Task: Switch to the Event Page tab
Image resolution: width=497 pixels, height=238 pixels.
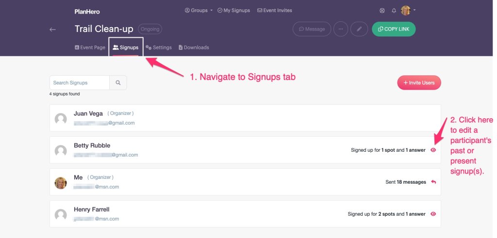Action: pyautogui.click(x=90, y=48)
